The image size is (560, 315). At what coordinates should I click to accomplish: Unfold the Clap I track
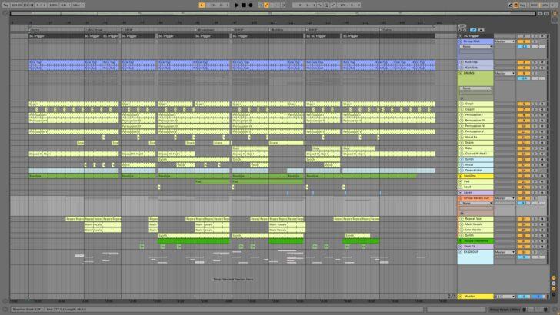pos(462,104)
